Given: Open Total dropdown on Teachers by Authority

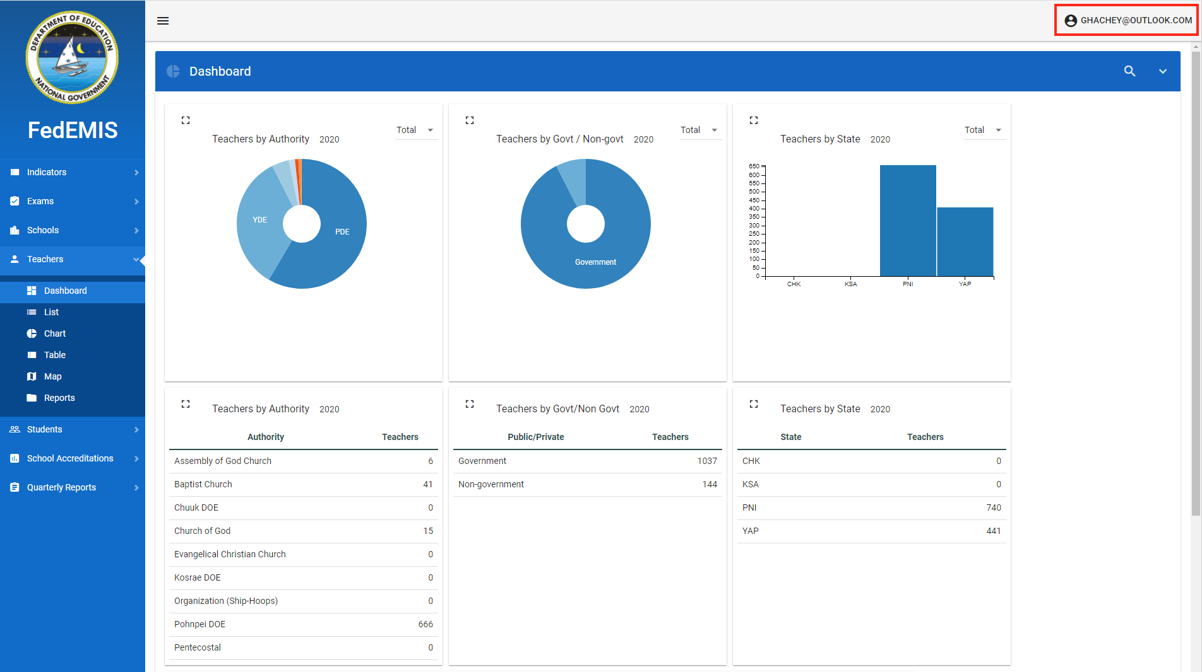Looking at the screenshot, I should (x=415, y=130).
